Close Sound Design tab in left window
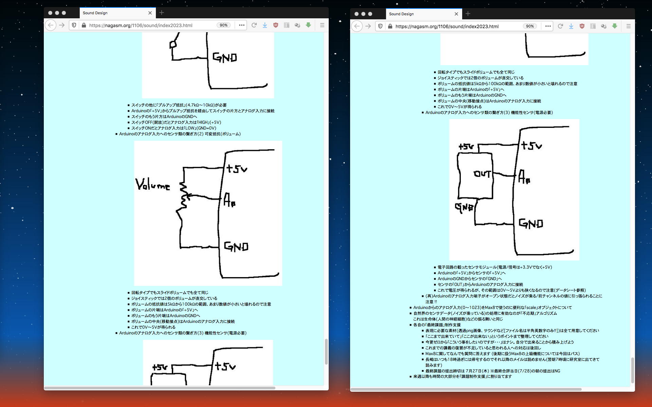652x407 pixels. [150, 13]
